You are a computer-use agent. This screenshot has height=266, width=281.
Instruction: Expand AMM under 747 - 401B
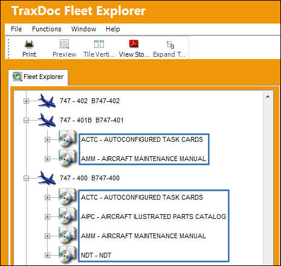tap(47, 159)
